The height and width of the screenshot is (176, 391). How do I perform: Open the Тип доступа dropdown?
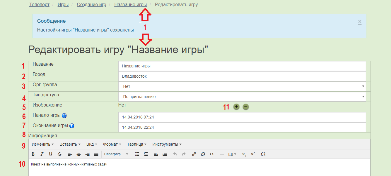click(x=242, y=97)
